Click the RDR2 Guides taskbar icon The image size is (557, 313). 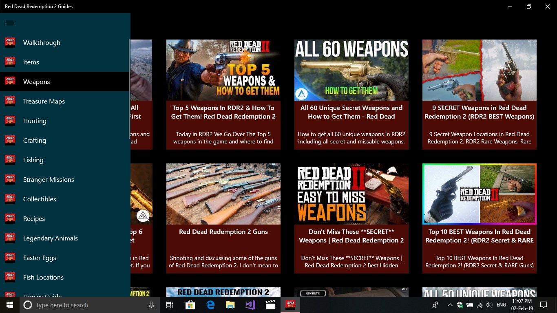point(290,305)
